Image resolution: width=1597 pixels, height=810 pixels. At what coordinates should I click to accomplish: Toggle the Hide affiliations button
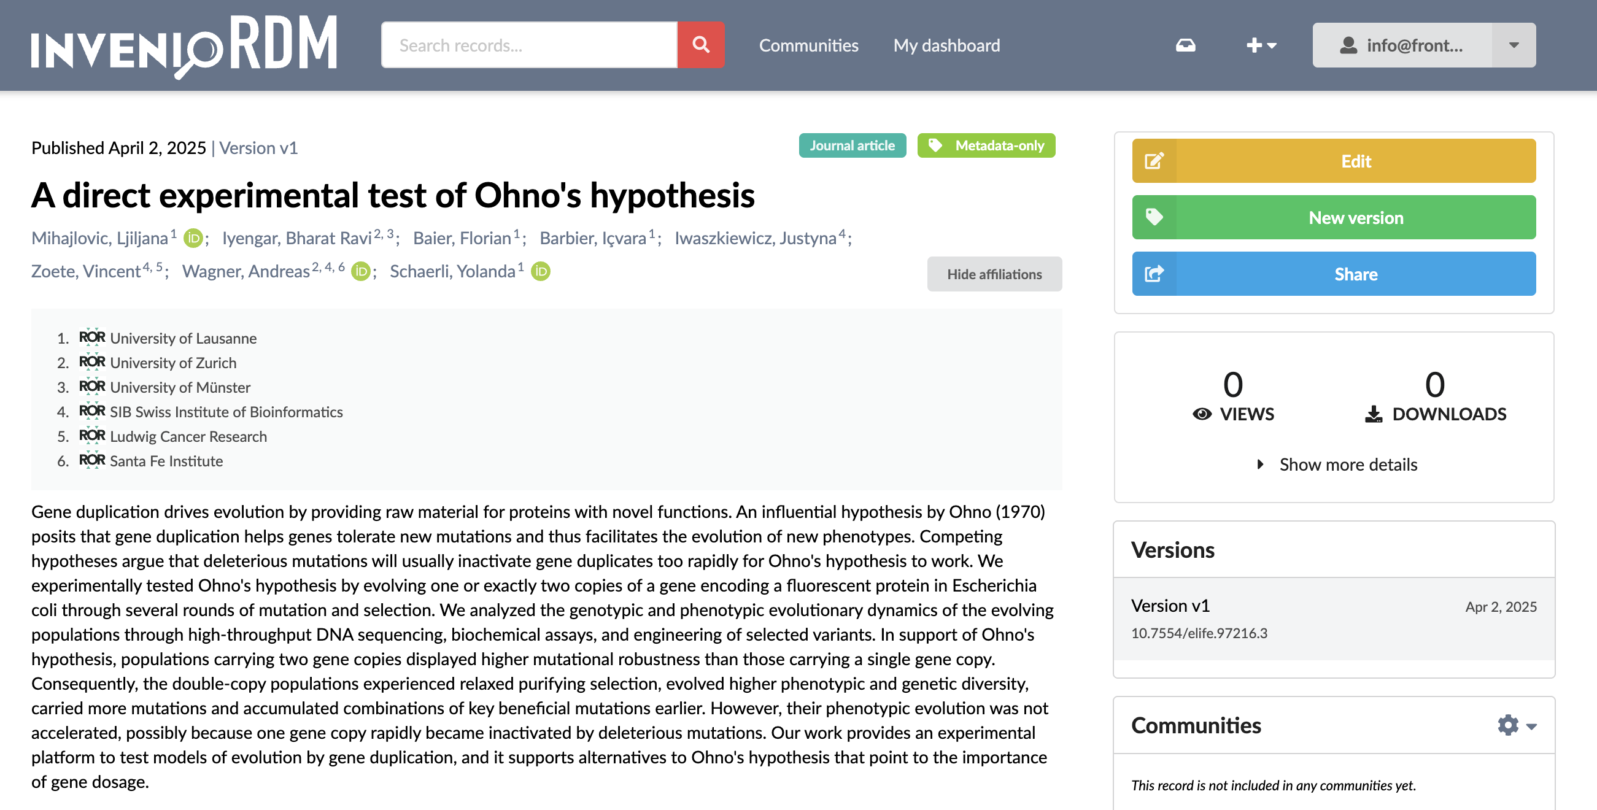coord(994,274)
